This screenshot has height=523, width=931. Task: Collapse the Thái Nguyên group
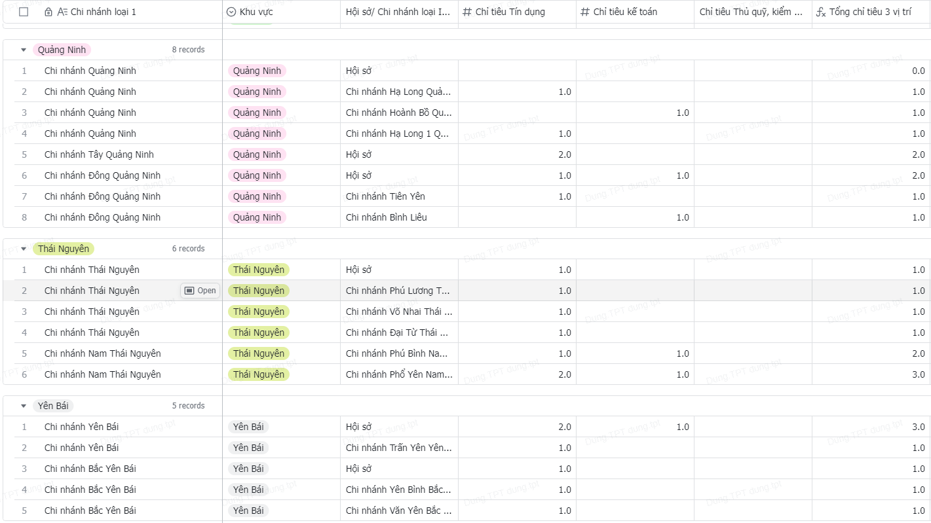24,249
